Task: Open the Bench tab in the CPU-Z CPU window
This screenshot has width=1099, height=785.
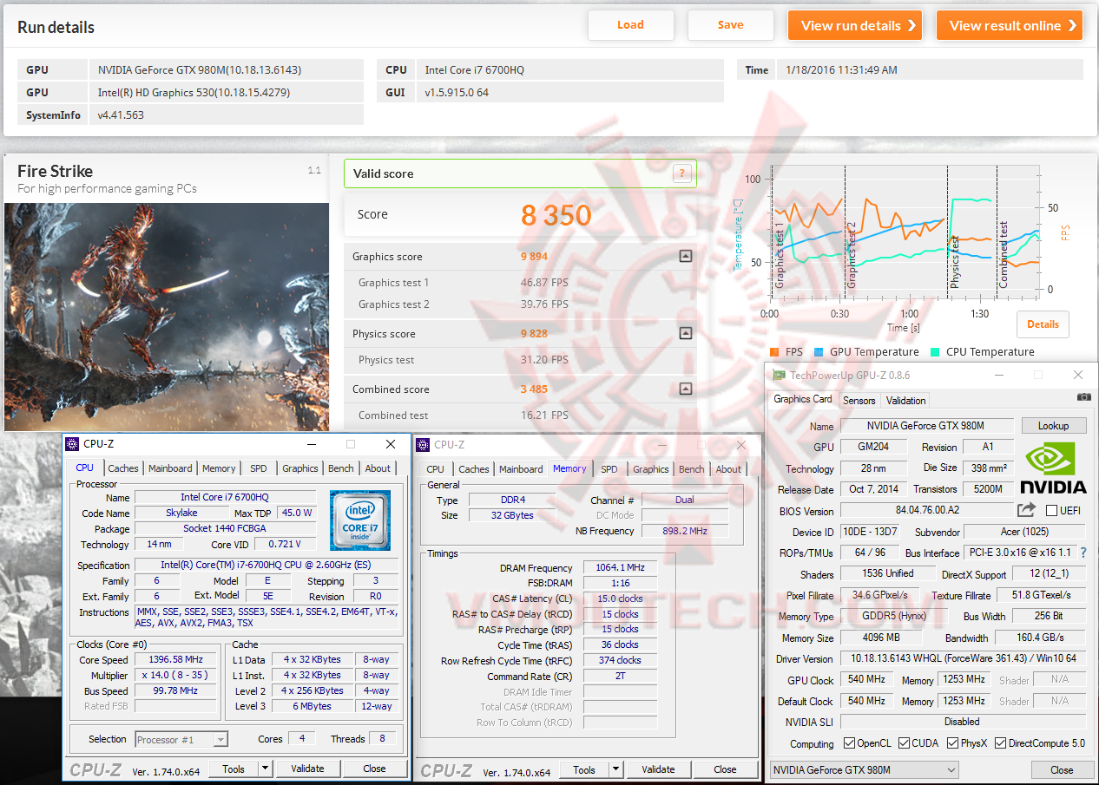Action: pos(340,468)
